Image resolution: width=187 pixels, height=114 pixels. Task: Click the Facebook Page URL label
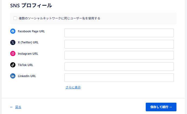click(31, 31)
